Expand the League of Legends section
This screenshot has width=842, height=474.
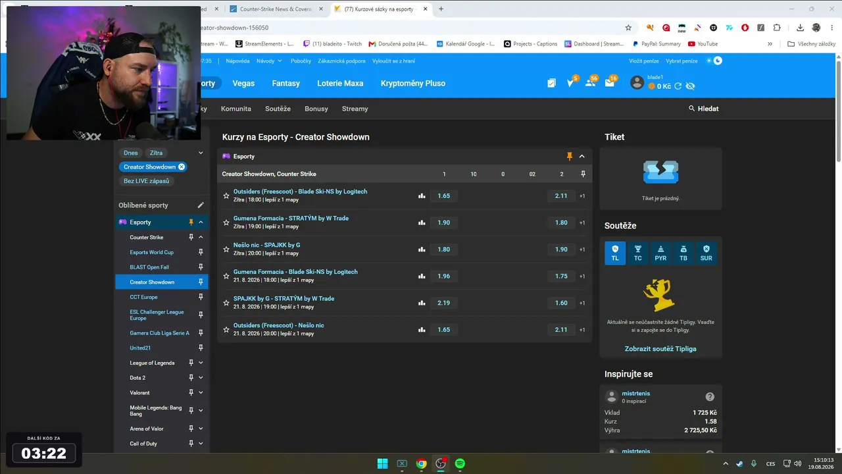click(201, 363)
